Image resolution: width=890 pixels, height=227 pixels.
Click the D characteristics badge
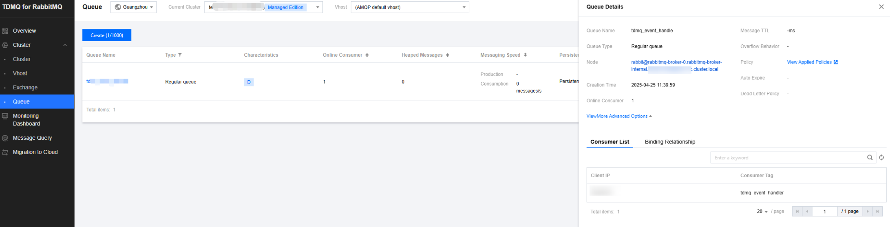pos(249,82)
